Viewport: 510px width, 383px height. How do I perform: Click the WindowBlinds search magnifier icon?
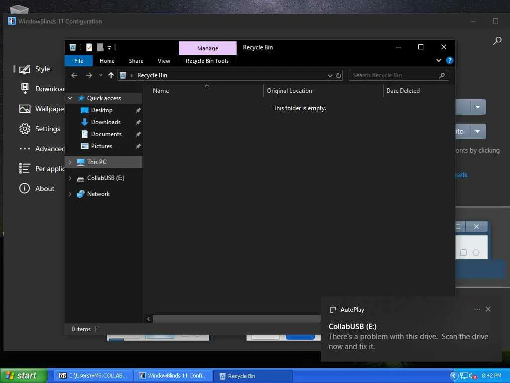click(x=497, y=41)
